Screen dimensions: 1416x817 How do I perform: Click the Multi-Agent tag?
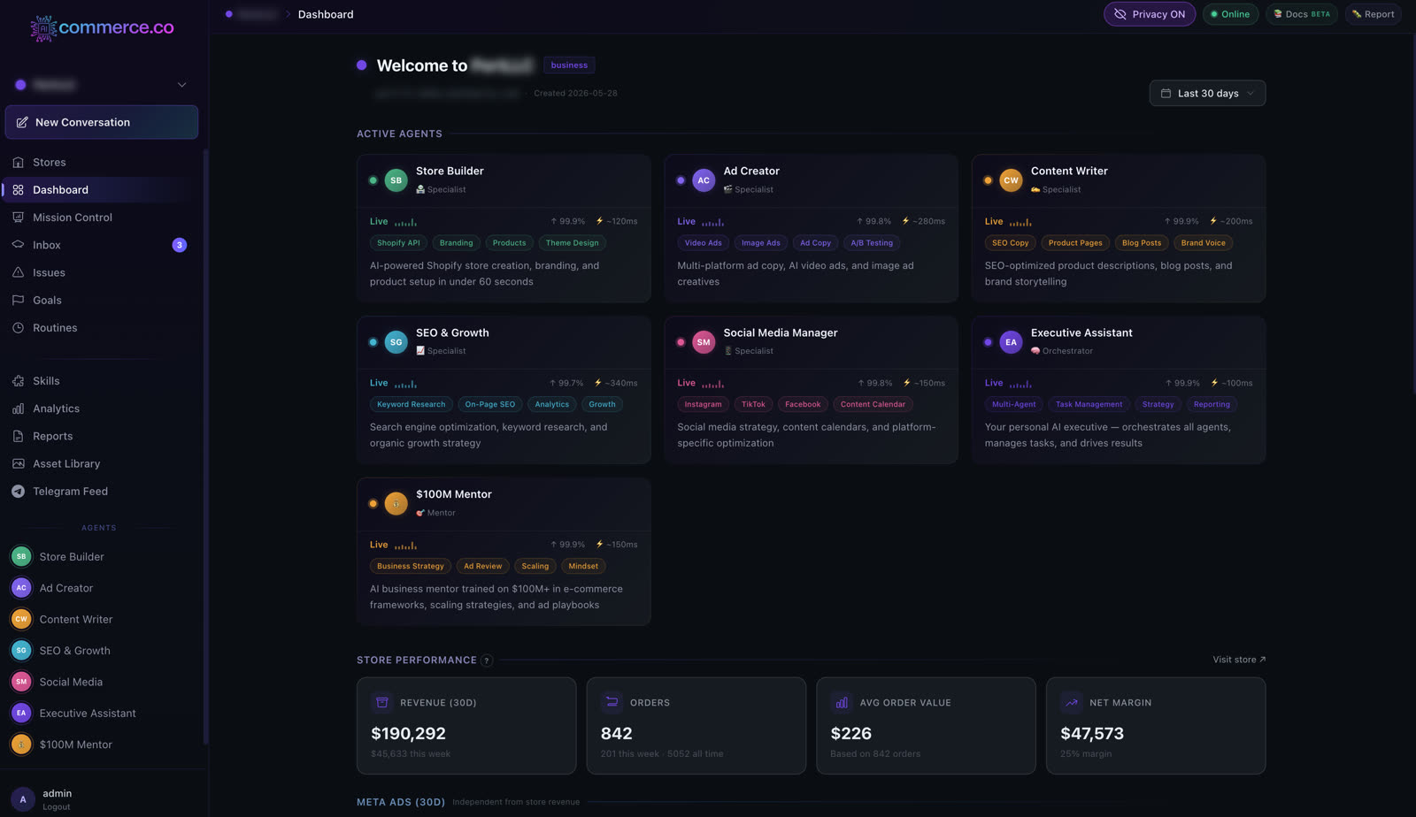point(1013,405)
